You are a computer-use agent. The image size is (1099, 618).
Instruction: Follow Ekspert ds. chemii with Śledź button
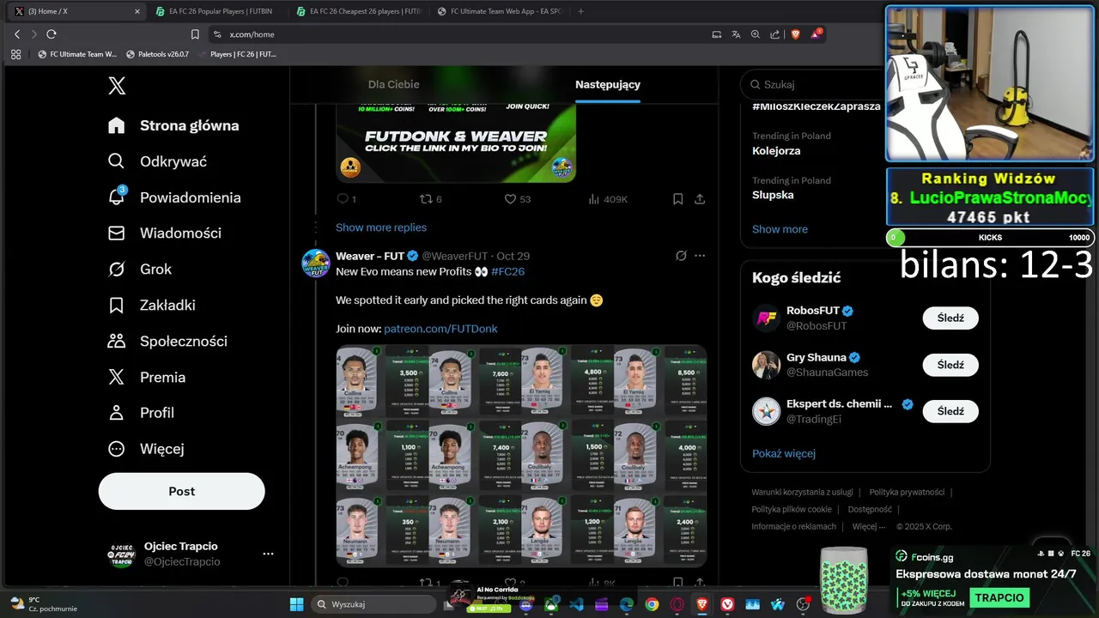click(x=950, y=411)
